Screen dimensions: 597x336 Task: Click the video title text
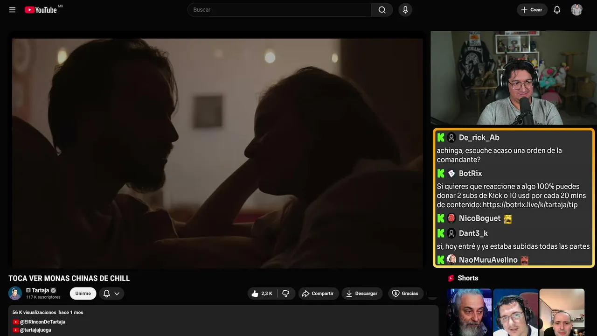pos(69,279)
